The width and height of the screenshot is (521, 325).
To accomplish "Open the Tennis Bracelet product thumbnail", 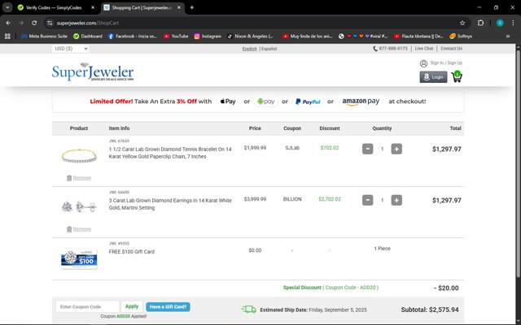I will coord(79,155).
